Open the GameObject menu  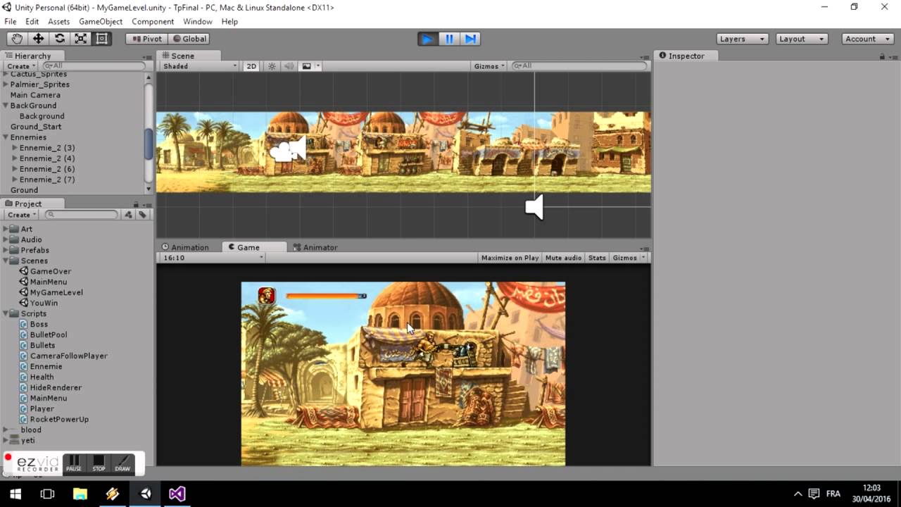coord(101,22)
